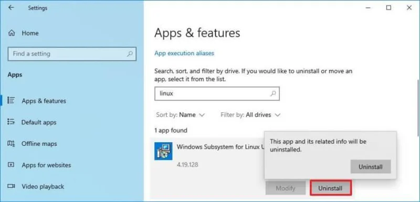This screenshot has height=202, width=420.
Task: Click the Offline maps icon
Action: click(x=11, y=143)
